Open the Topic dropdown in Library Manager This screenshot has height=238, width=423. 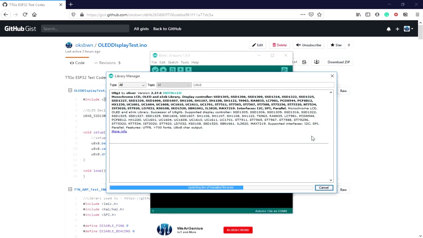point(173,85)
